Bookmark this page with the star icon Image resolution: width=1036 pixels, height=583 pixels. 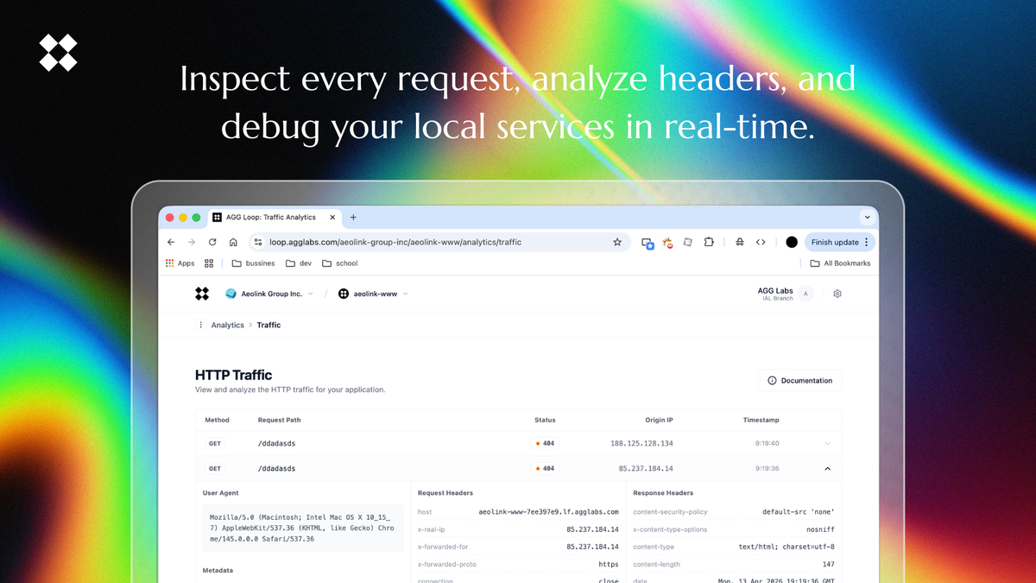617,243
